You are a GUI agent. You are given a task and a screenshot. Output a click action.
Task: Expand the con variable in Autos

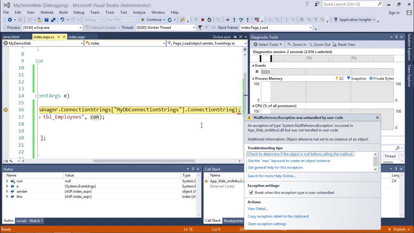click(x=7, y=181)
